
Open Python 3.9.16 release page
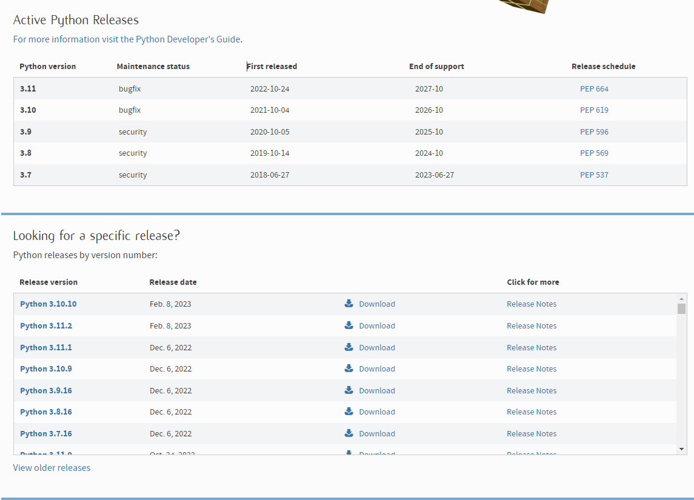46,390
